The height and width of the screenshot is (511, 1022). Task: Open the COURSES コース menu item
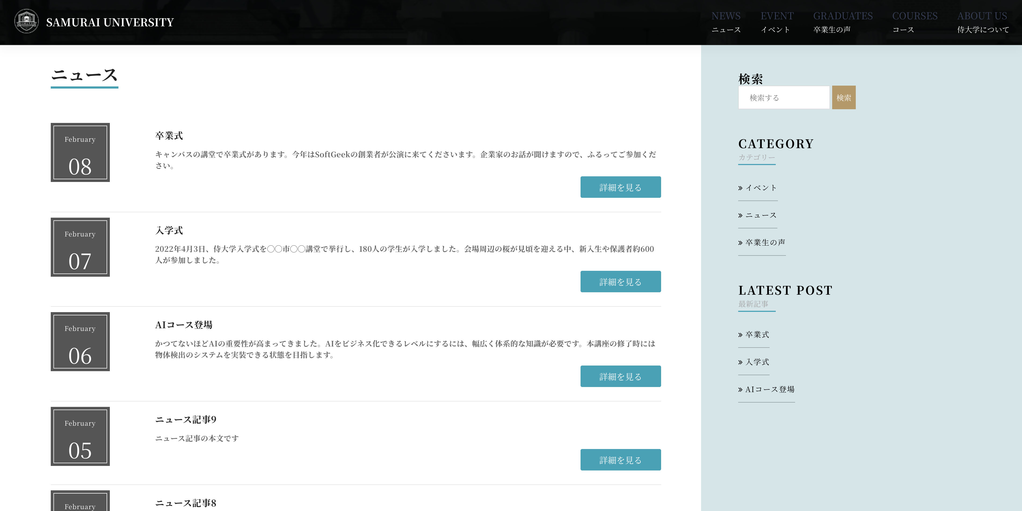pyautogui.click(x=915, y=22)
